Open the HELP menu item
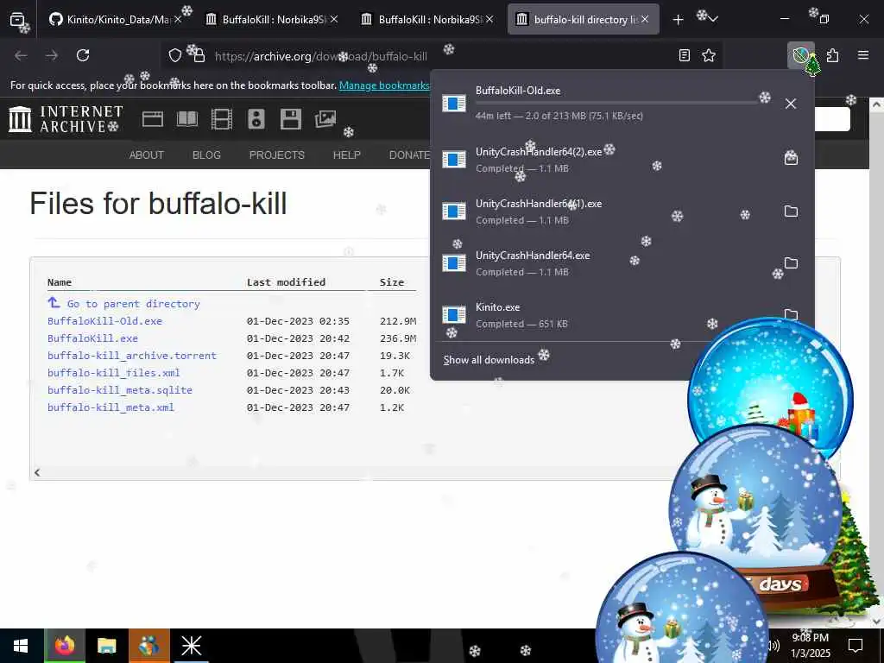 pos(347,155)
